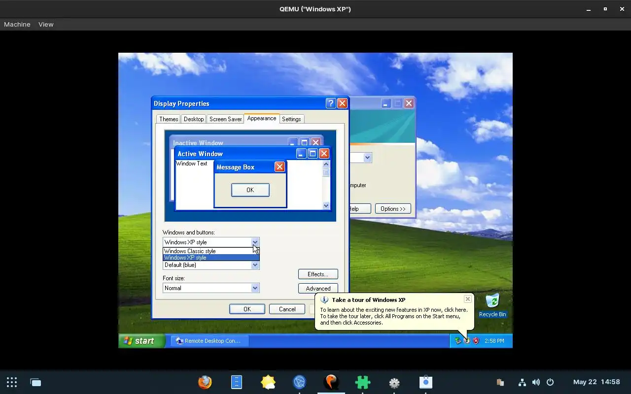Image resolution: width=631 pixels, height=394 pixels.
Task: Choose Windows XP style in the open list
Action: pos(211,258)
